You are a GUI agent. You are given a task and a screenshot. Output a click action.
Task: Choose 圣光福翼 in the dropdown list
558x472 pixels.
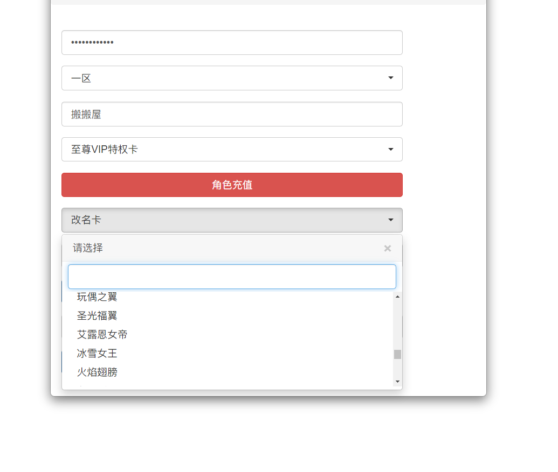(x=97, y=316)
